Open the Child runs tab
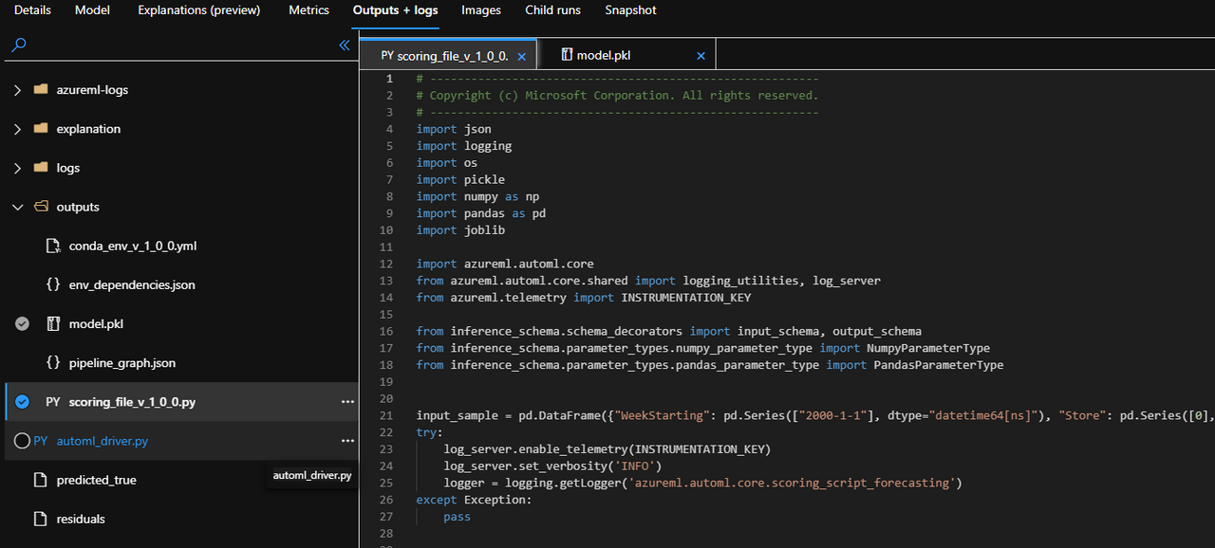The image size is (1215, 548). [552, 10]
